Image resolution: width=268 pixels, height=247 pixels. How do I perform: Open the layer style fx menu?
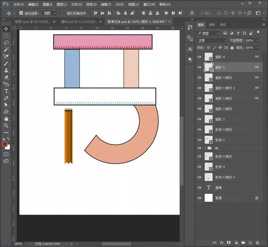[x=222, y=242]
